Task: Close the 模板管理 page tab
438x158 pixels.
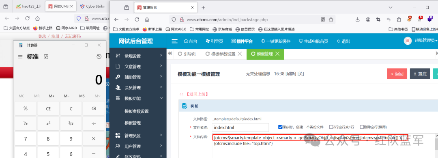Action: tap(277, 54)
